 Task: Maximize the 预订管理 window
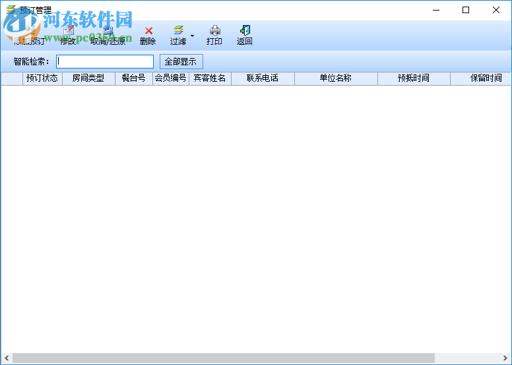pyautogui.click(x=466, y=10)
